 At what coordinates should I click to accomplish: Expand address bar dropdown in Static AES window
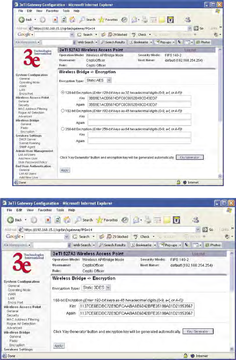click(x=190, y=28)
